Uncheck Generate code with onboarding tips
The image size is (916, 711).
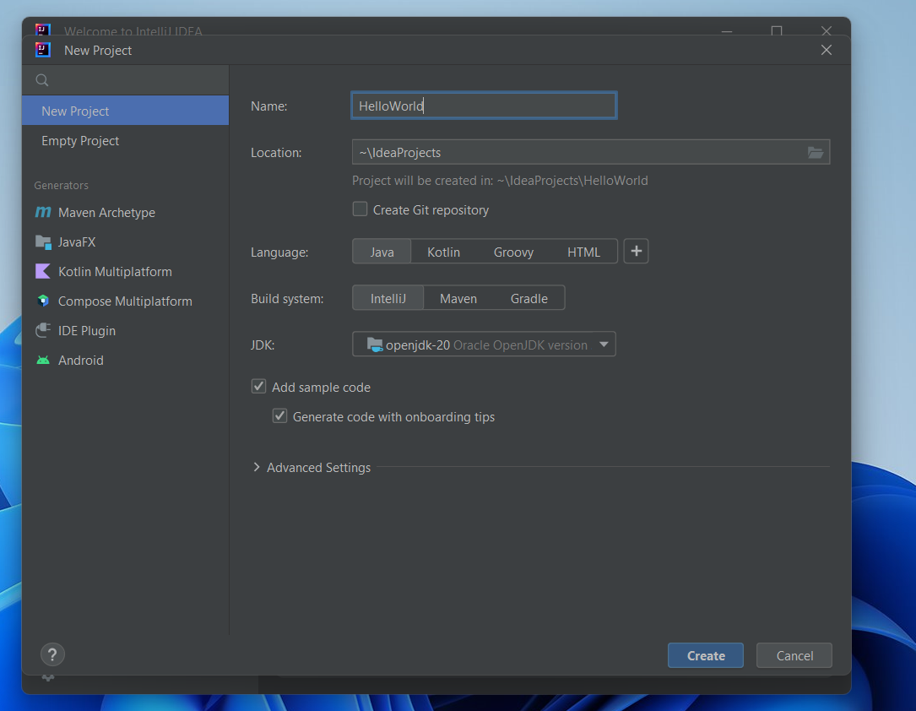[279, 416]
